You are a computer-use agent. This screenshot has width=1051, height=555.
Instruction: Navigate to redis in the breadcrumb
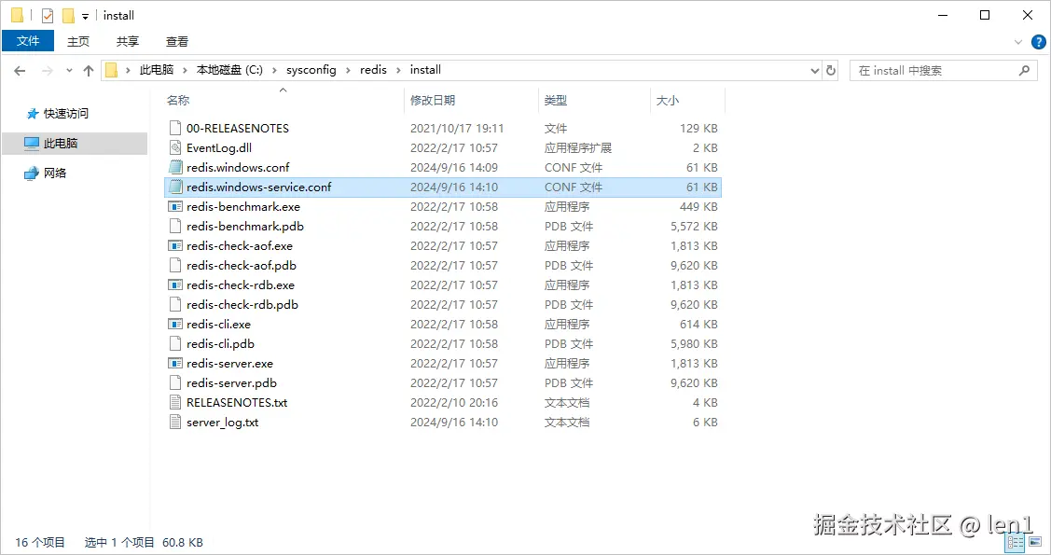click(373, 70)
